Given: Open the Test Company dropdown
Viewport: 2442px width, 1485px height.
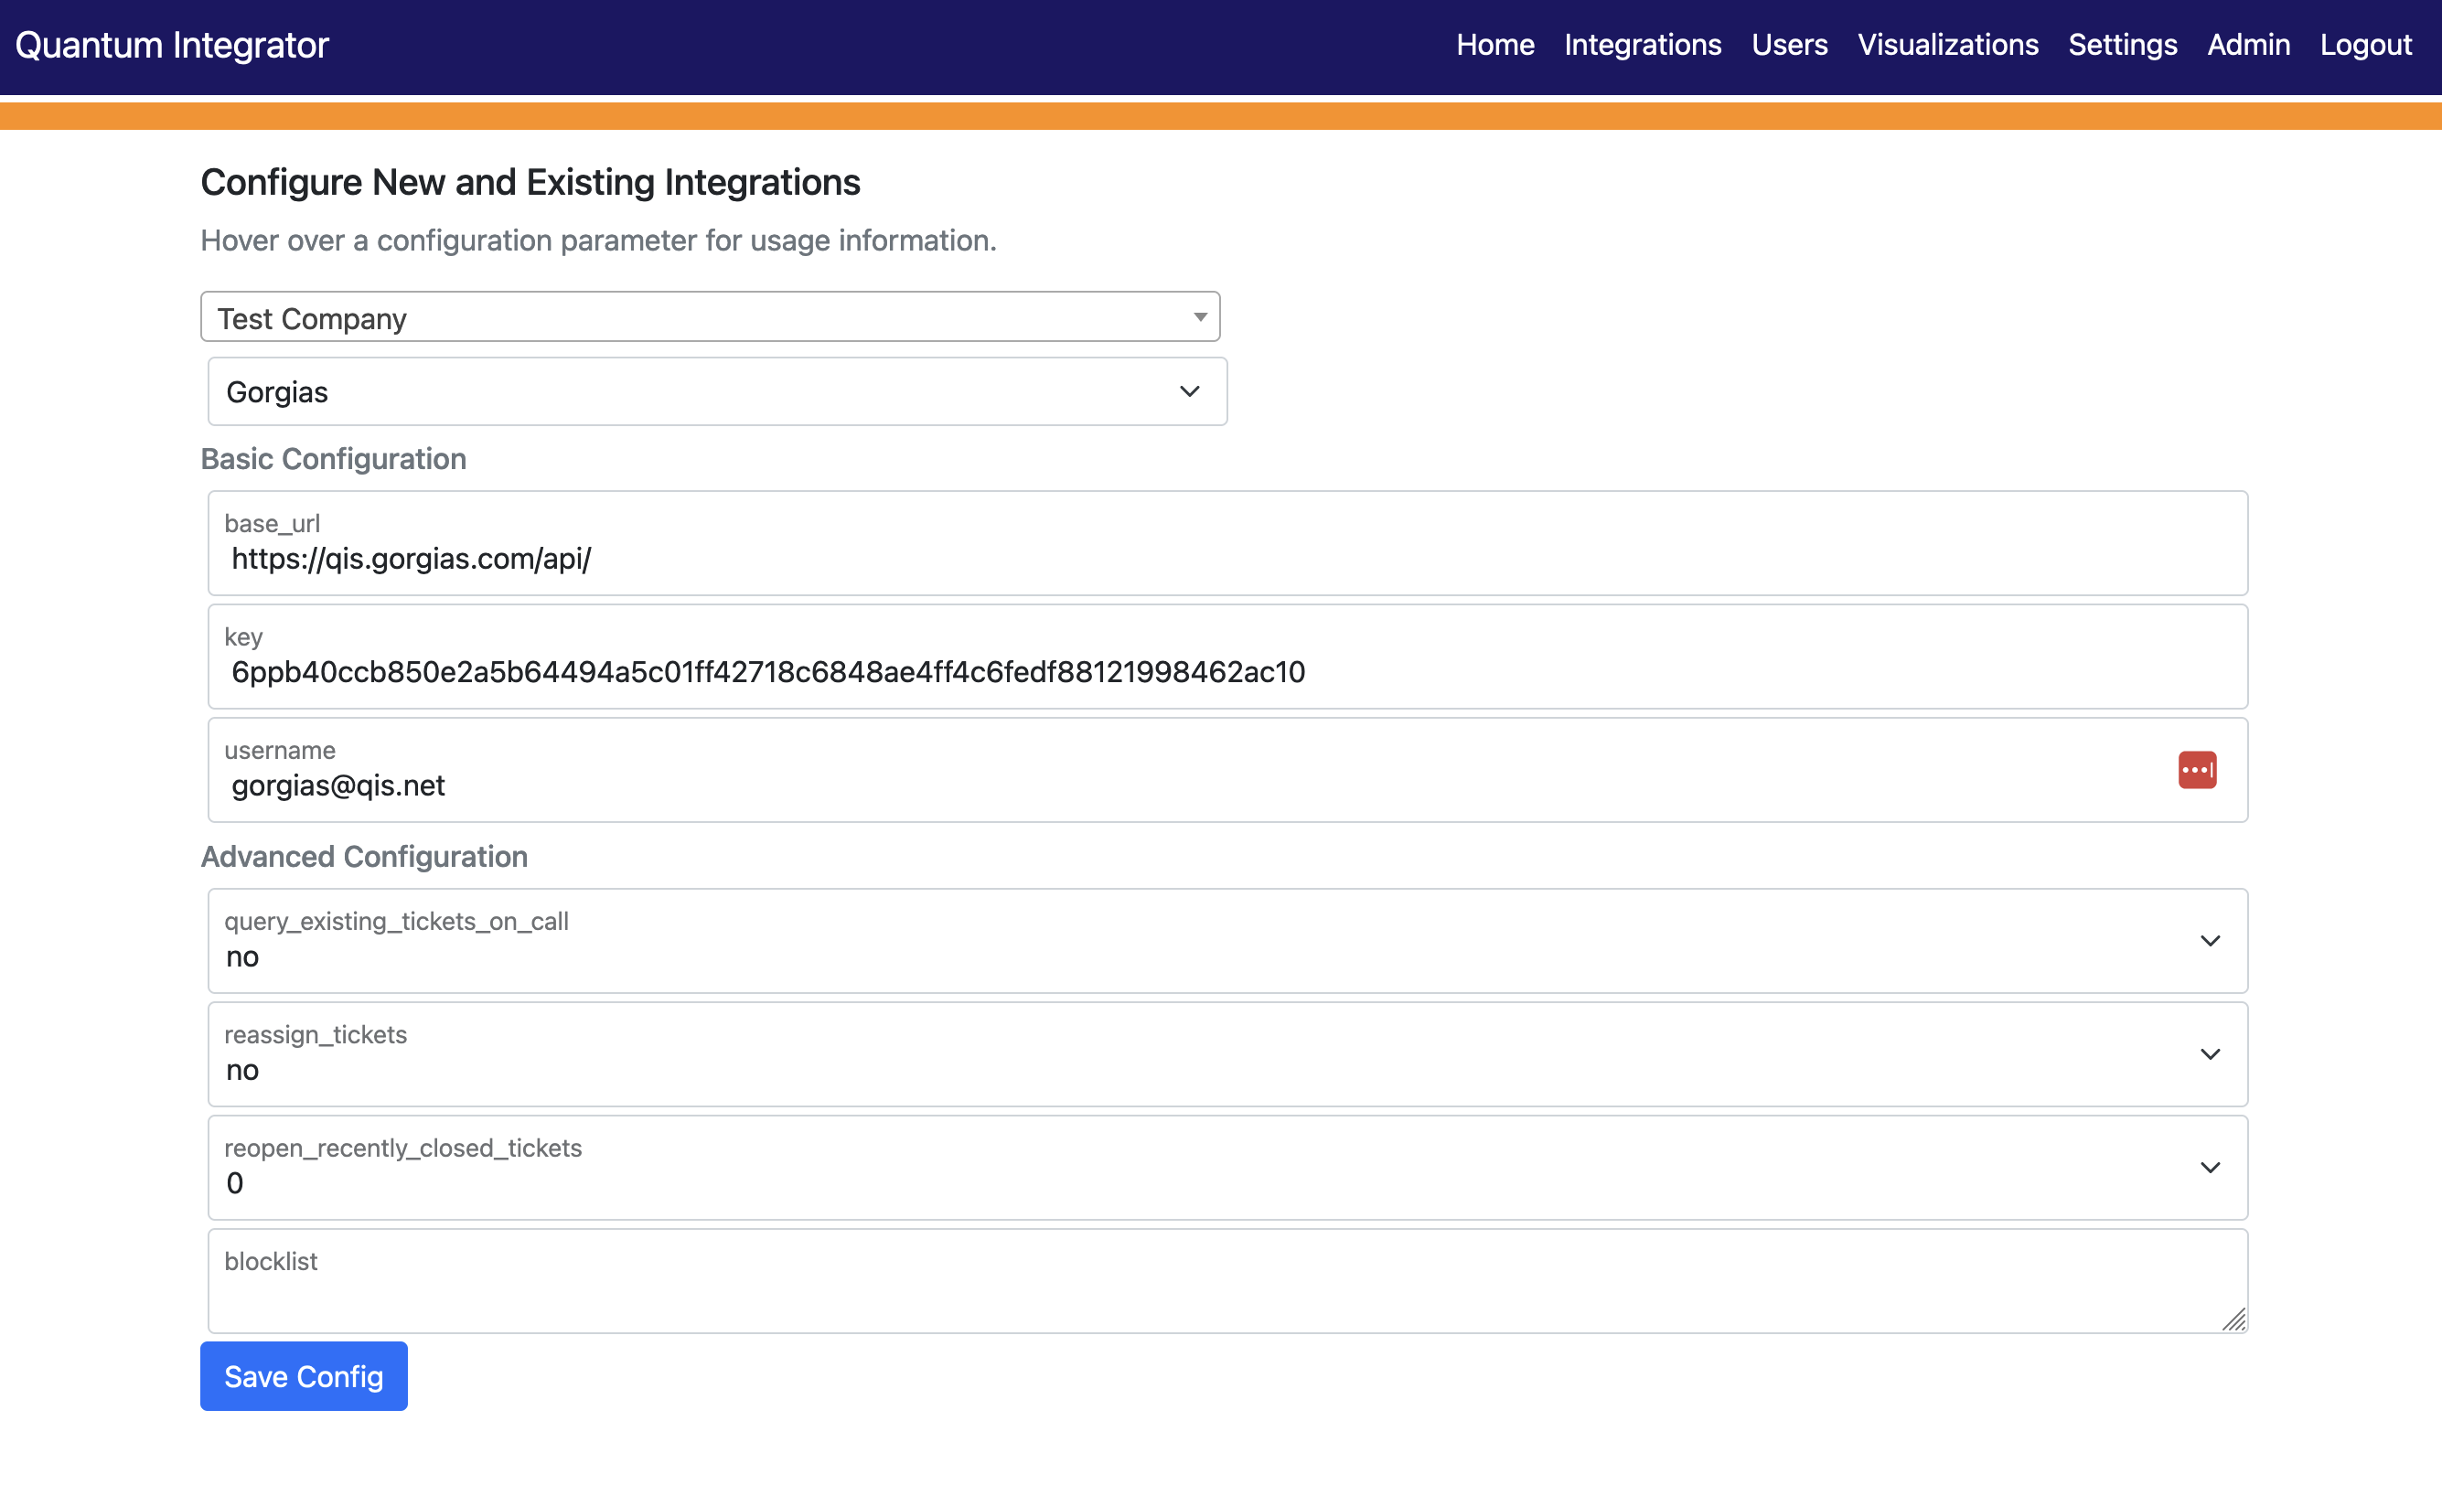Looking at the screenshot, I should (710, 317).
